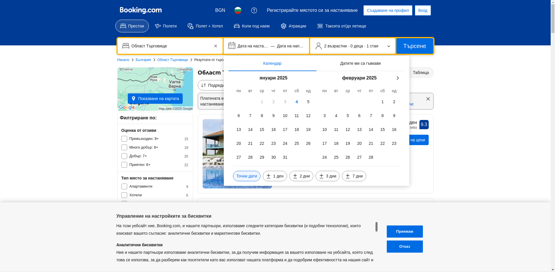Open the Подреди sorting dropdown
The height and width of the screenshot is (272, 555).
(x=212, y=85)
